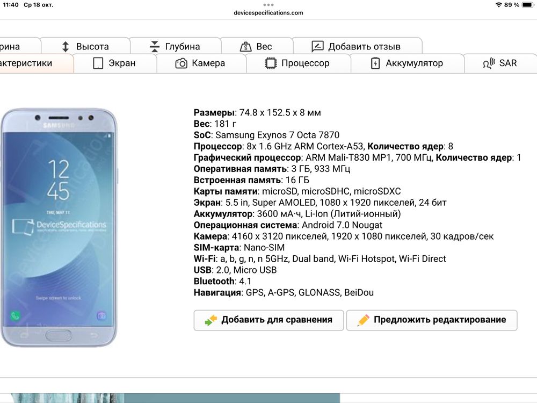Switch to the Процессор tab

pyautogui.click(x=298, y=63)
